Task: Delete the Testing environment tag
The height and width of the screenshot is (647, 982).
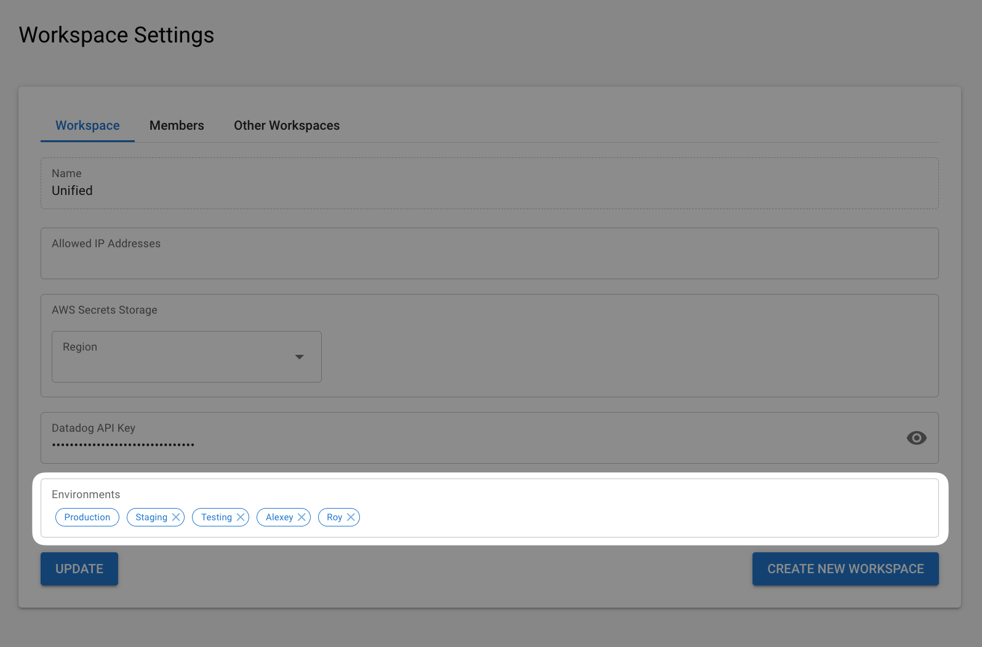Action: [x=241, y=517]
